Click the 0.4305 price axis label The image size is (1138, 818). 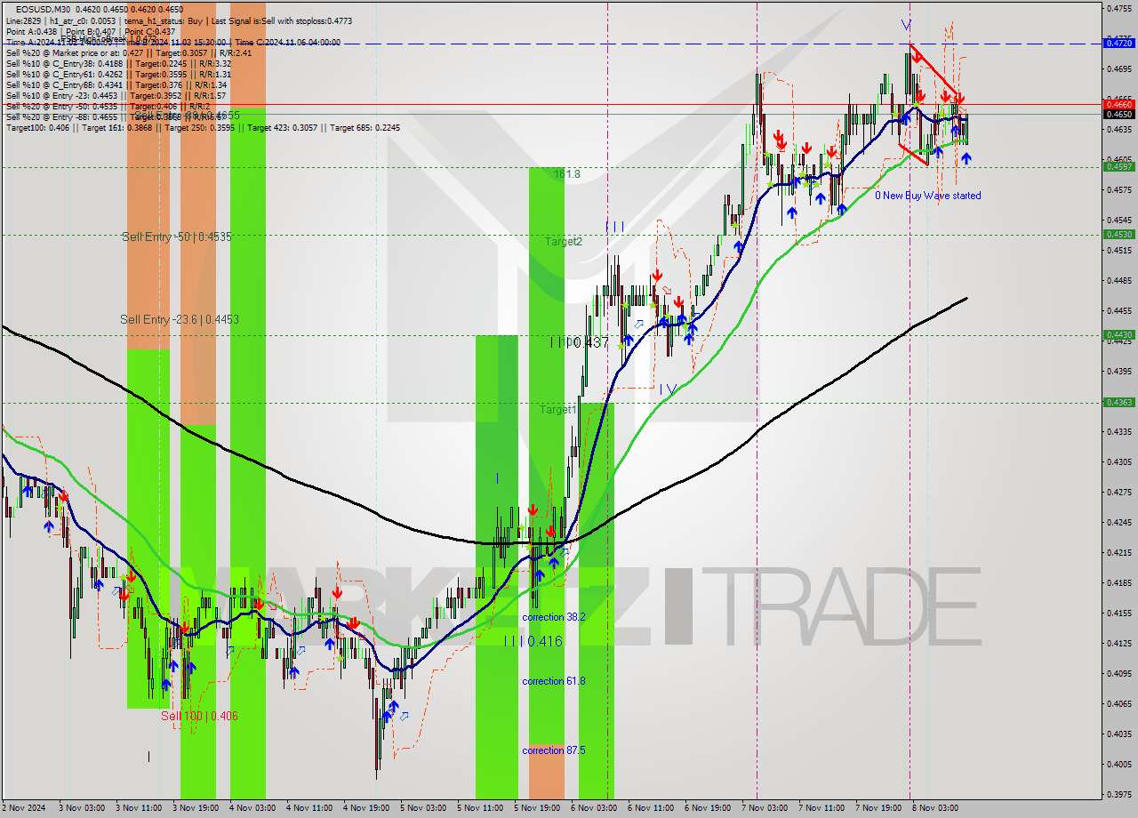1118,461
